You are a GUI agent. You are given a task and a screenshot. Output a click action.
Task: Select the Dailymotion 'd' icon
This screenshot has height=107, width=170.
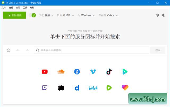tap(77, 88)
